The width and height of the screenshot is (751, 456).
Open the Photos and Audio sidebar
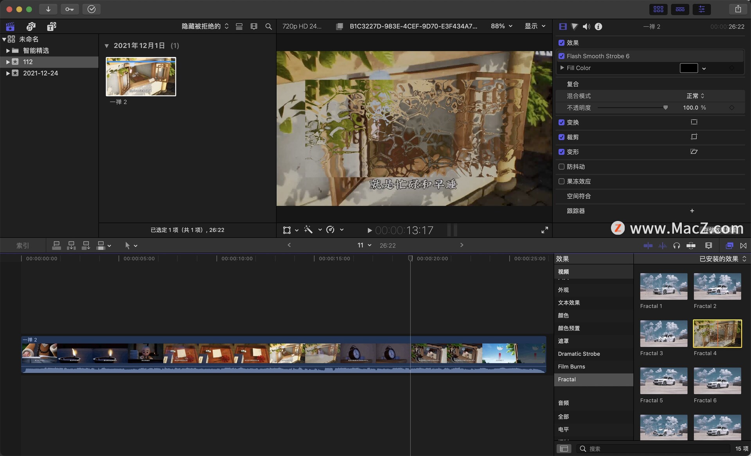(x=31, y=27)
